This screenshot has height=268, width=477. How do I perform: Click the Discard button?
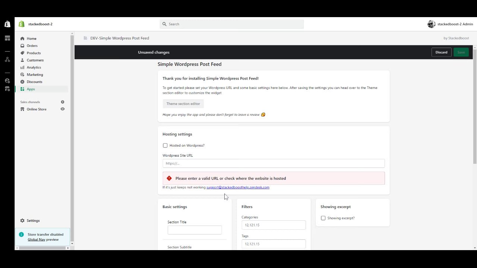(x=441, y=52)
